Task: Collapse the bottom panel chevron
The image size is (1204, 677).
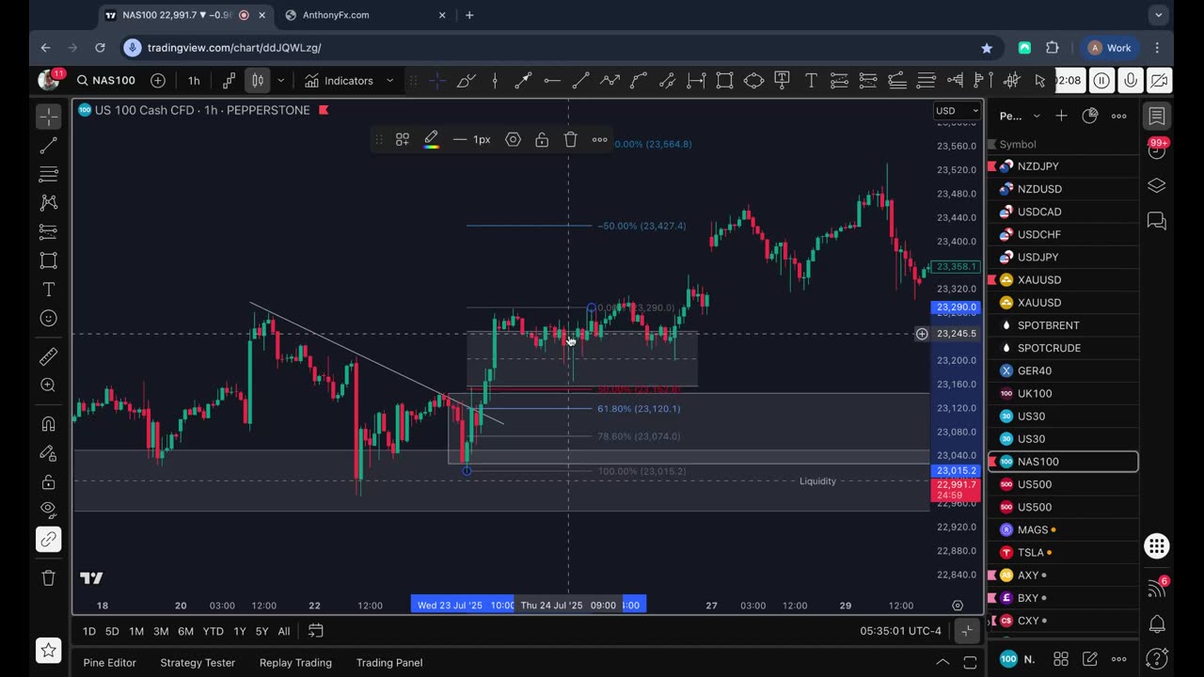Action: (x=943, y=662)
